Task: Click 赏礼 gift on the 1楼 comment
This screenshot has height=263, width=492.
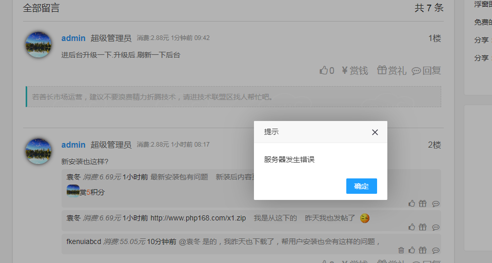Action: click(x=391, y=71)
